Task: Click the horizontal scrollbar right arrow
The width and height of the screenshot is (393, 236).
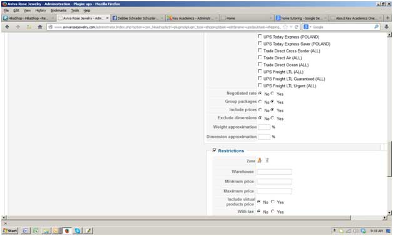Action: [x=385, y=218]
